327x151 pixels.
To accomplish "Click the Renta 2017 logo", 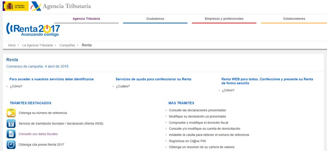I will point(33,30).
